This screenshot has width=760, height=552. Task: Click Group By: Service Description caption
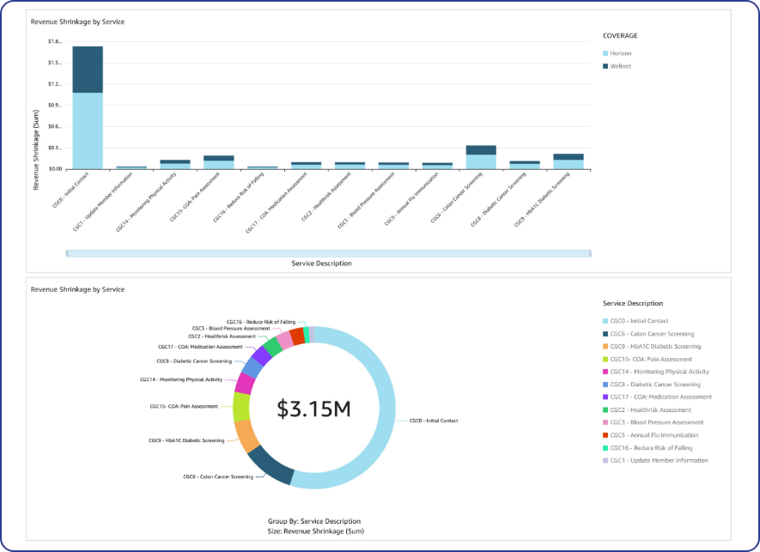tap(314, 521)
